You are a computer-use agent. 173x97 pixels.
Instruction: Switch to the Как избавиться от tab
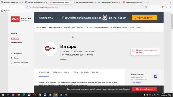click(109, 2)
